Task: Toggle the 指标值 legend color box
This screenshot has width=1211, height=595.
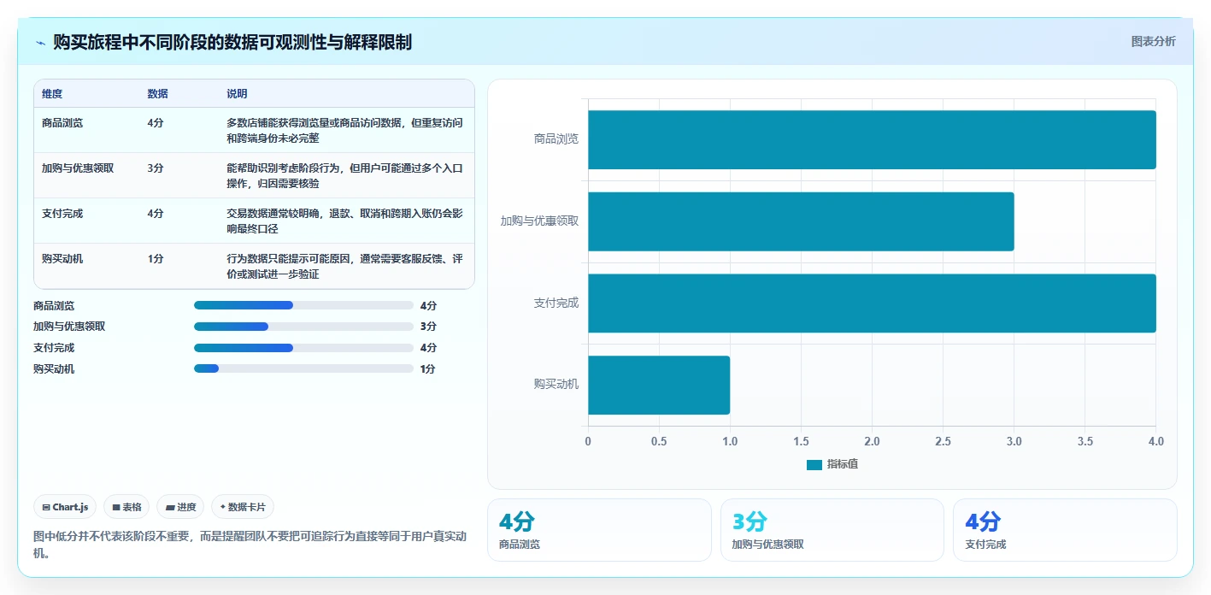Action: [814, 464]
